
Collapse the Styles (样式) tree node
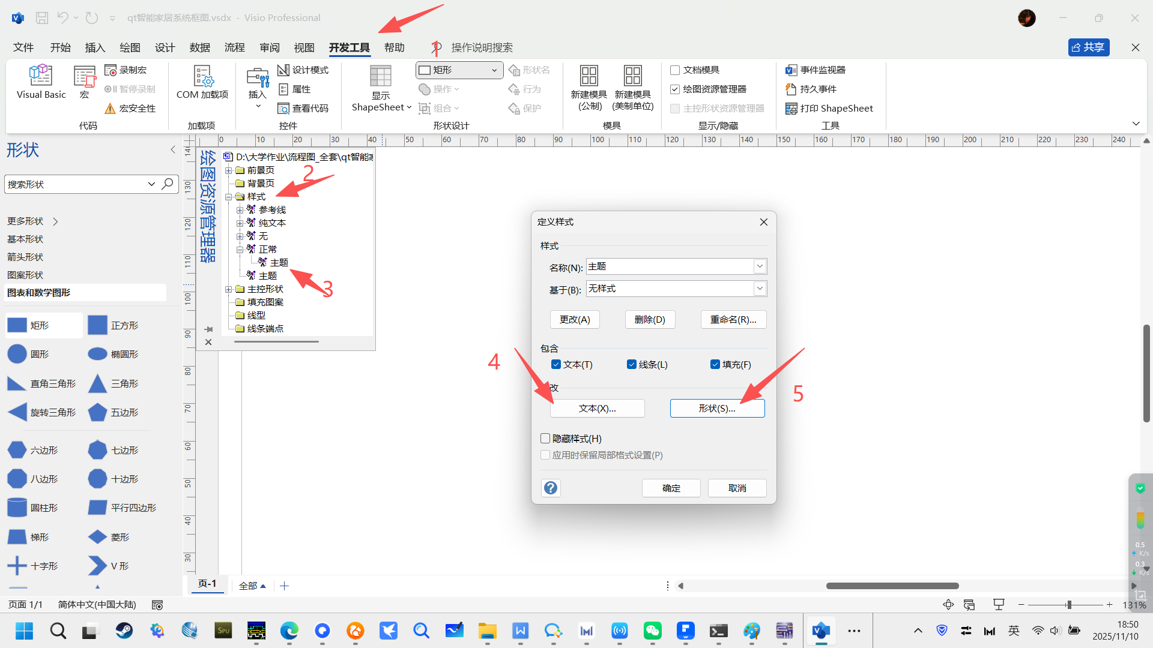(x=229, y=197)
